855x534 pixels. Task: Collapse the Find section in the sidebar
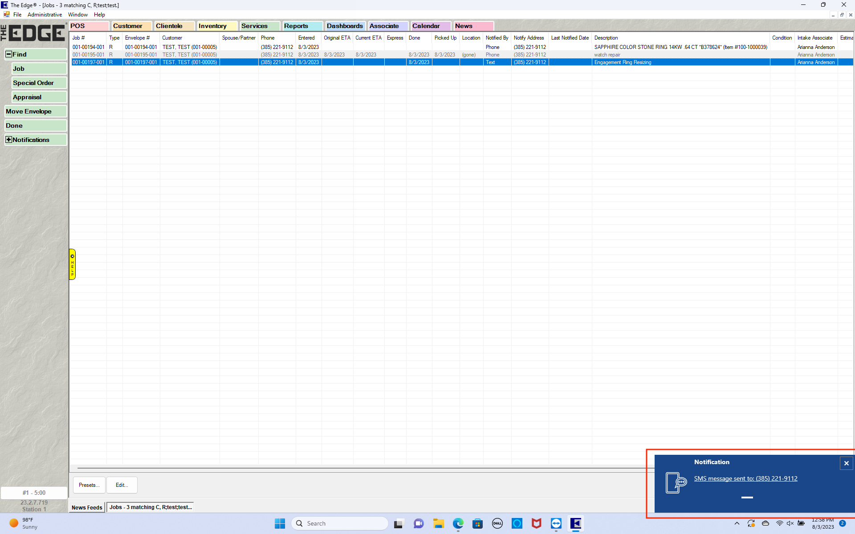point(8,54)
